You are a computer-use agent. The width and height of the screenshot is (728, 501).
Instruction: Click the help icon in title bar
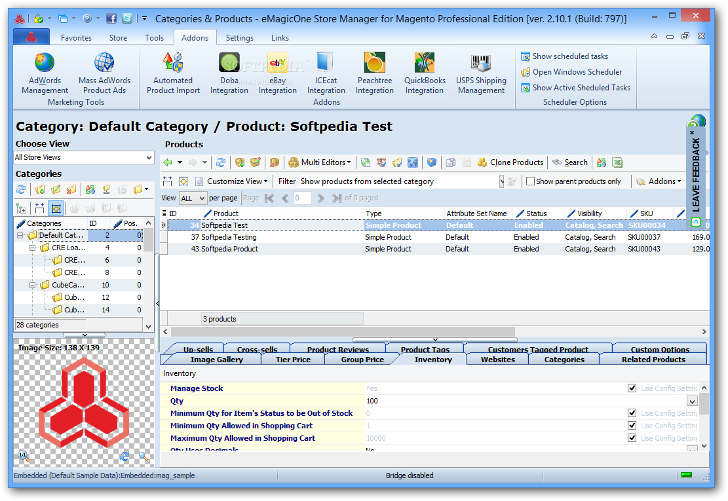86,18
